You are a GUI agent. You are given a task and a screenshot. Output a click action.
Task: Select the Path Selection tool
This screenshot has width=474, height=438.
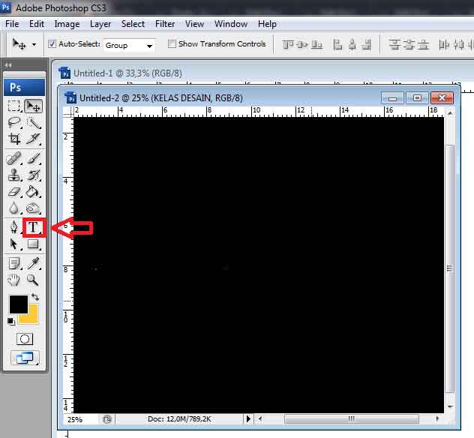coord(14,244)
